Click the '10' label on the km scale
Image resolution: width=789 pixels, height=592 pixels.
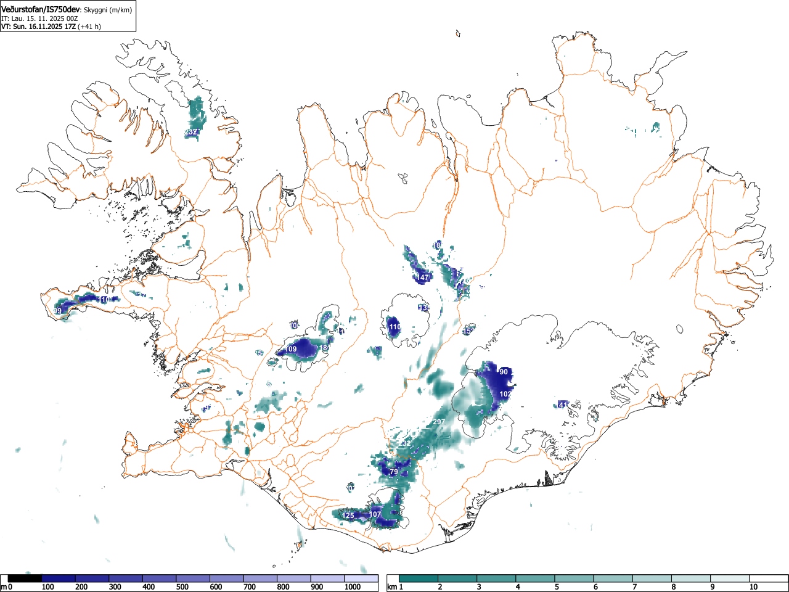pos(753,587)
